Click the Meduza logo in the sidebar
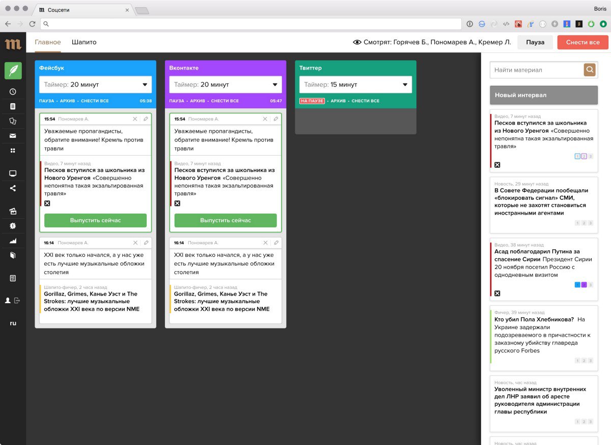 pos(13,44)
